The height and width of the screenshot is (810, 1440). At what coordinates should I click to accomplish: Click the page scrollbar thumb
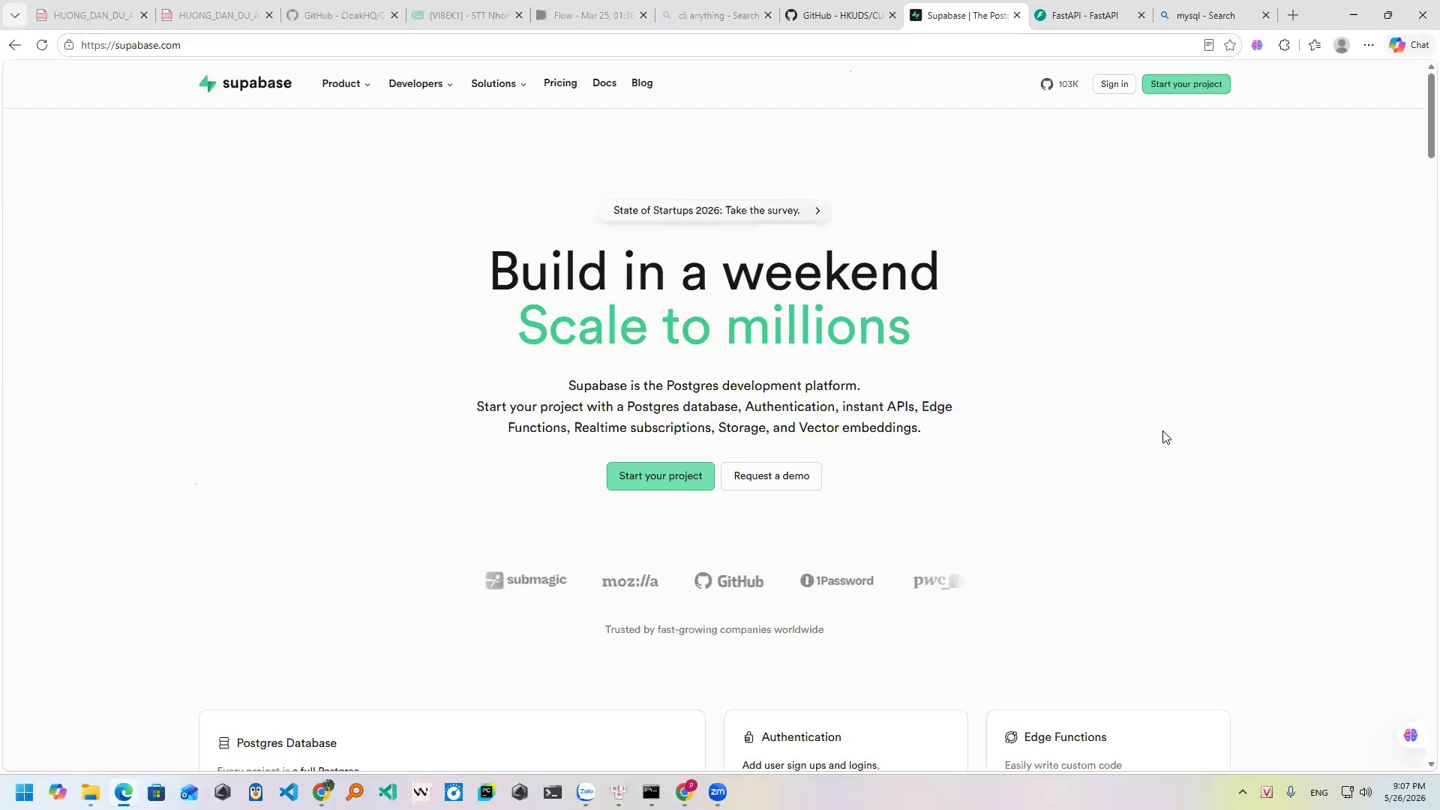pyautogui.click(x=1431, y=115)
